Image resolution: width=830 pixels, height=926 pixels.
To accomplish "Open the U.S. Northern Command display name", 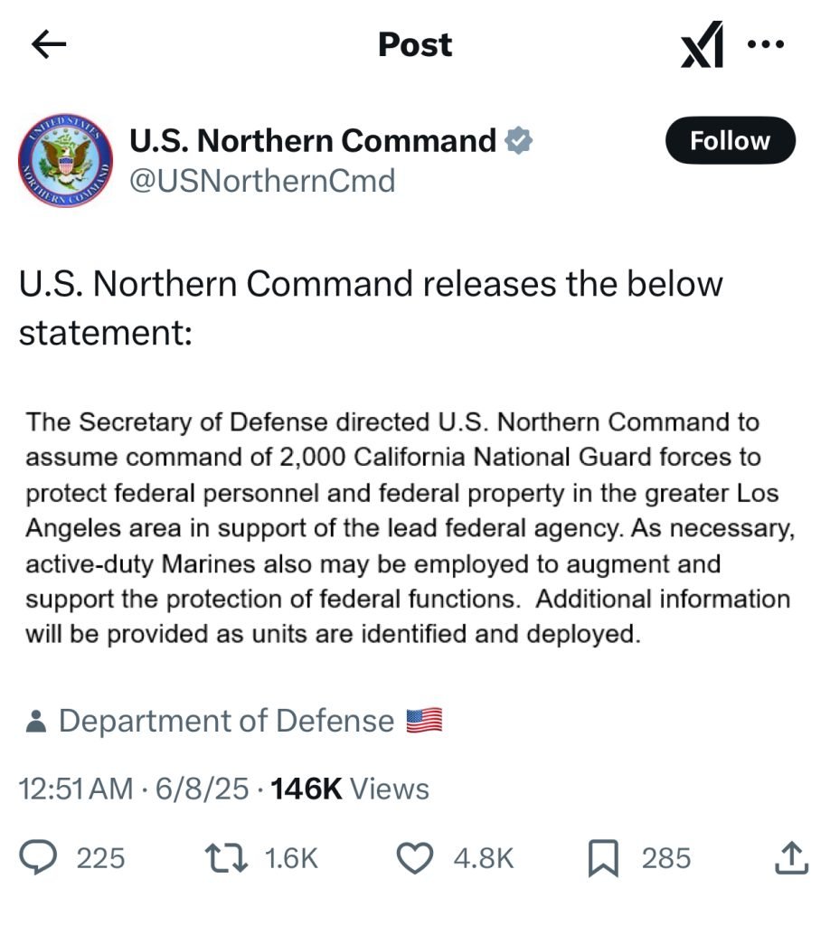I will (313, 140).
